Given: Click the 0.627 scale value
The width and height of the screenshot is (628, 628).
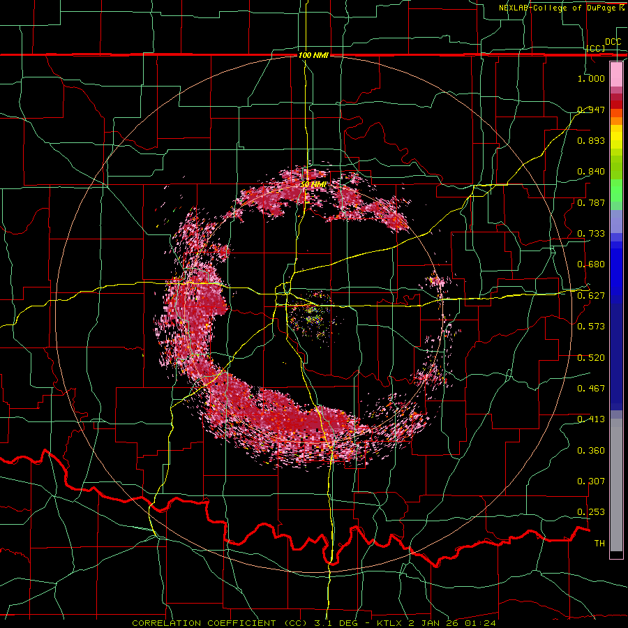Looking at the screenshot, I should click(x=591, y=296).
